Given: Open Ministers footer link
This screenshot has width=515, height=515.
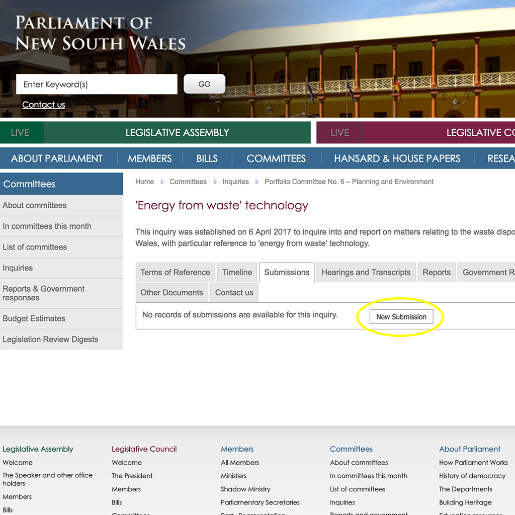Looking at the screenshot, I should 233,476.
